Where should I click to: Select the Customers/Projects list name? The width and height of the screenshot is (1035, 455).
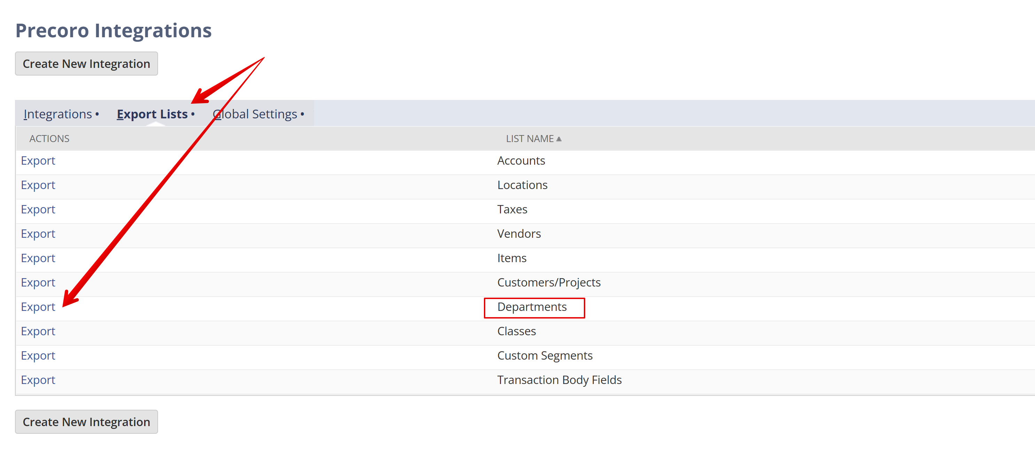[x=549, y=283]
